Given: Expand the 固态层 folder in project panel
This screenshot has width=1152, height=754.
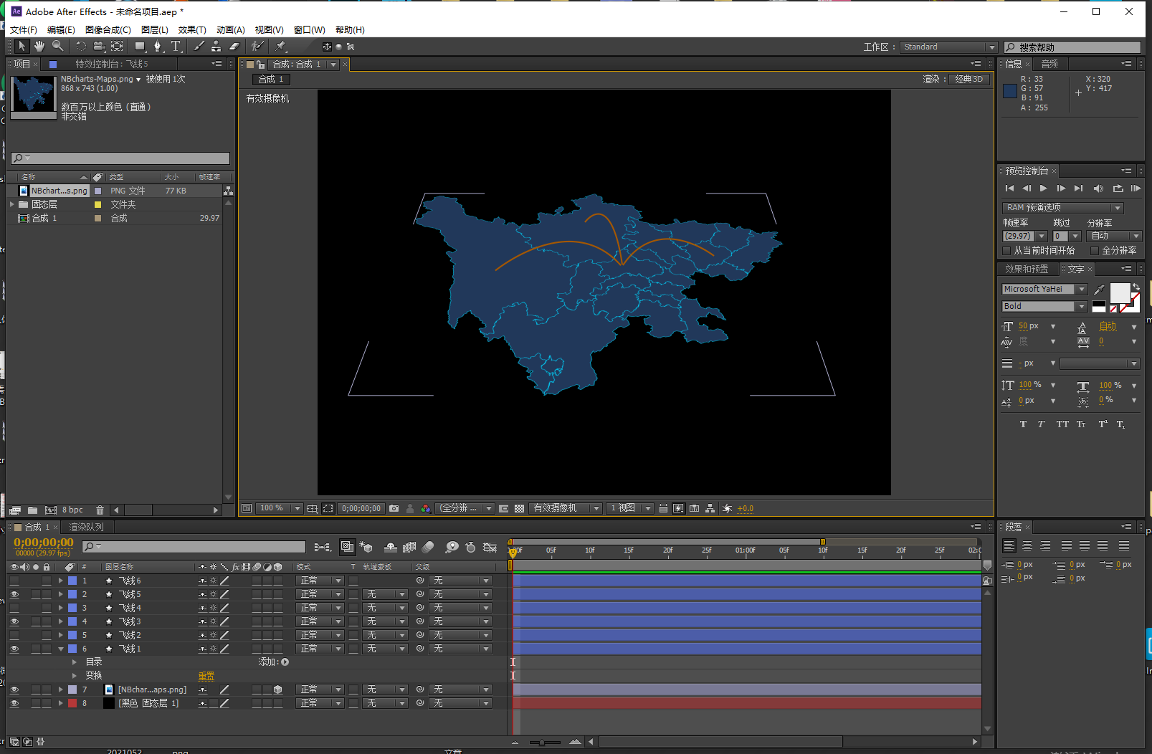Looking at the screenshot, I should [12, 204].
